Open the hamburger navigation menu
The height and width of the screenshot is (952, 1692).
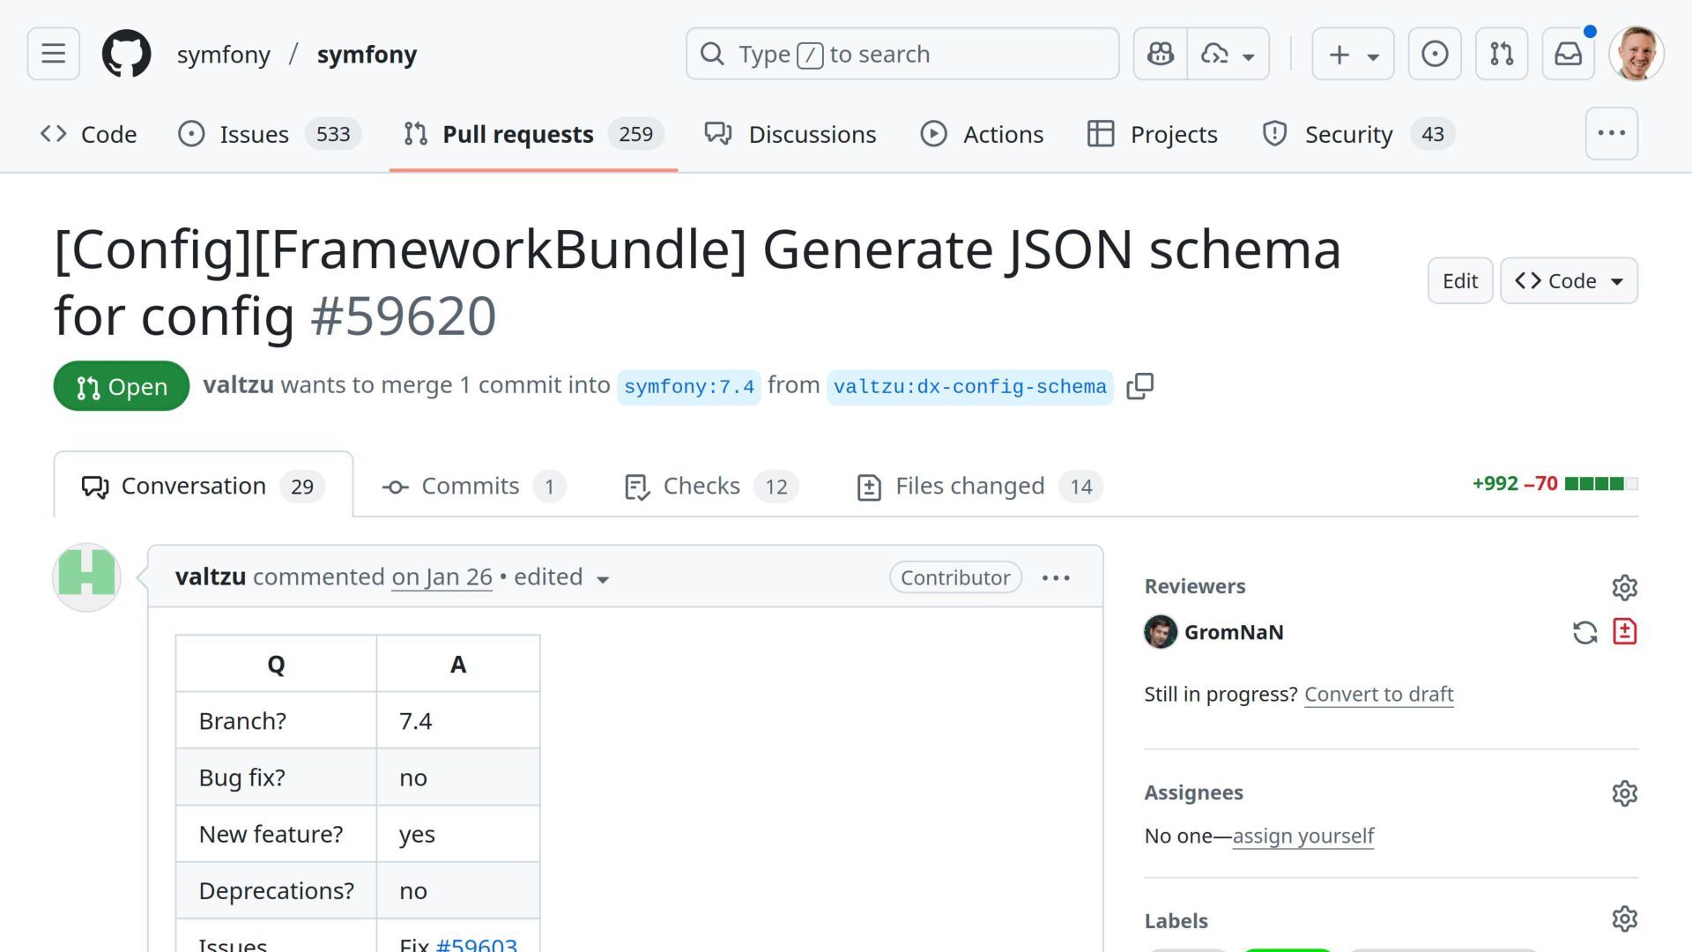[x=53, y=54]
